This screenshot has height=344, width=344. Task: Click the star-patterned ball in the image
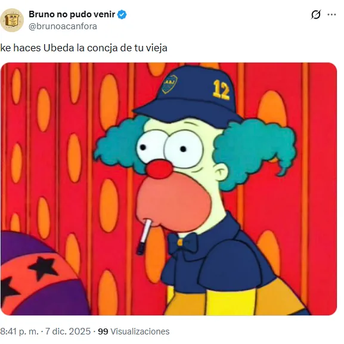coord(44,274)
